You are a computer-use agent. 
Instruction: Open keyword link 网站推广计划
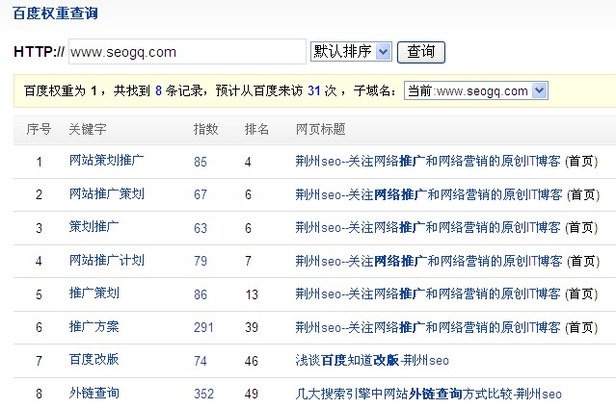107,260
